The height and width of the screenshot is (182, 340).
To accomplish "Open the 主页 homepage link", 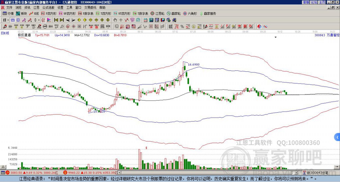I will (322, 2).
